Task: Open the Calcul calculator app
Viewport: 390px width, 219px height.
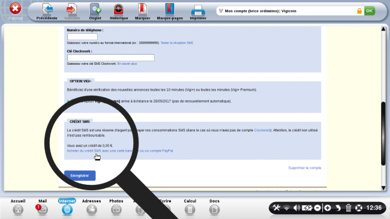Action: coord(190,210)
